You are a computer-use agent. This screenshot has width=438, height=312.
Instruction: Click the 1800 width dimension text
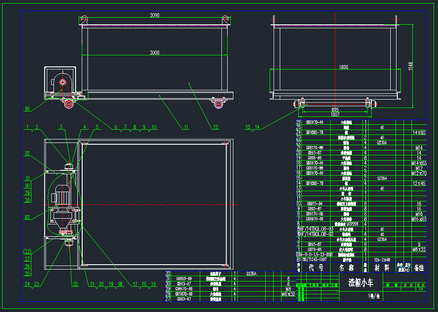tap(343, 67)
